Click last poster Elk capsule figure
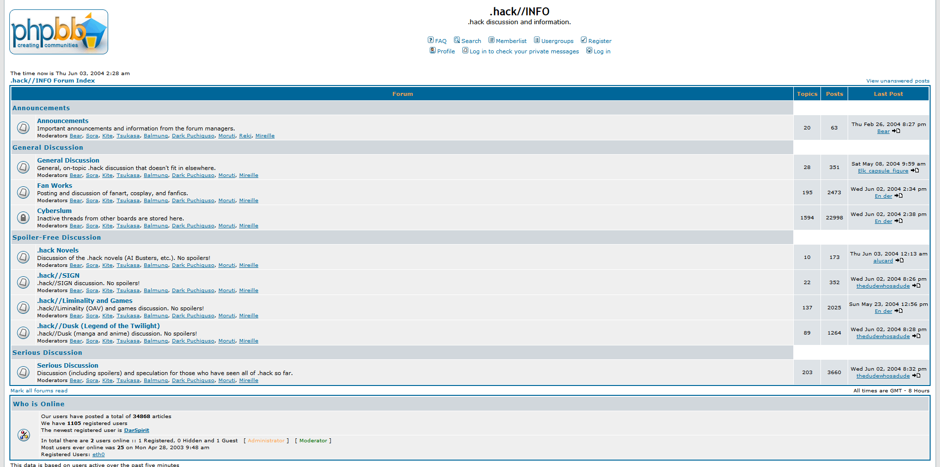 [883, 171]
